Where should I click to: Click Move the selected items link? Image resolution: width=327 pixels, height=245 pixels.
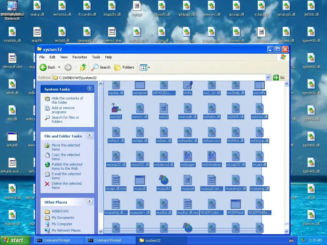click(66, 147)
